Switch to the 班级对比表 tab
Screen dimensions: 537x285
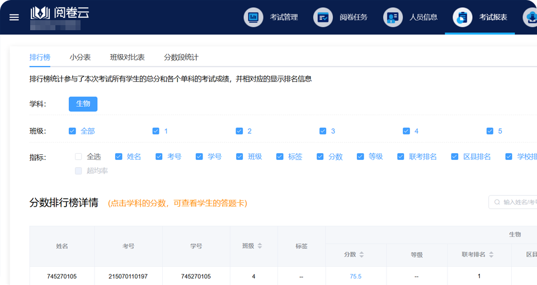click(128, 57)
